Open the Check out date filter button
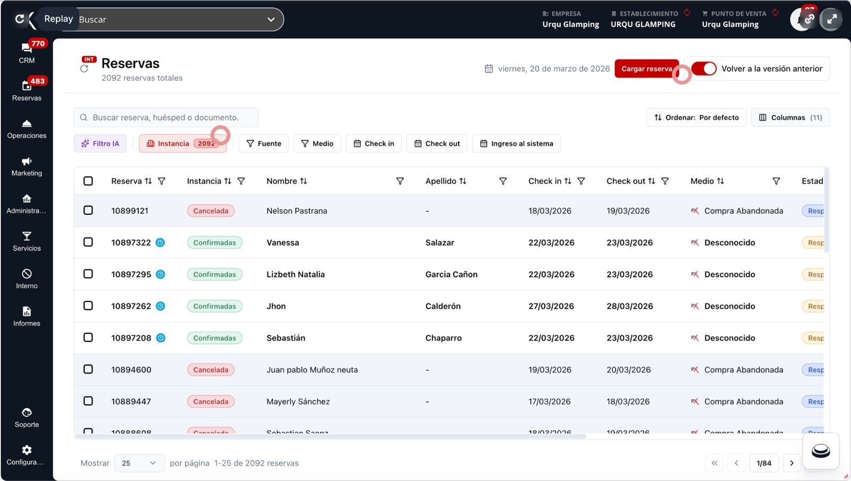 coord(437,144)
